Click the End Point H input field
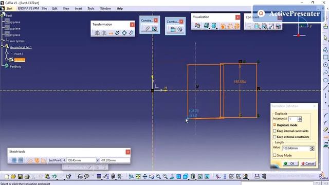 point(81,160)
